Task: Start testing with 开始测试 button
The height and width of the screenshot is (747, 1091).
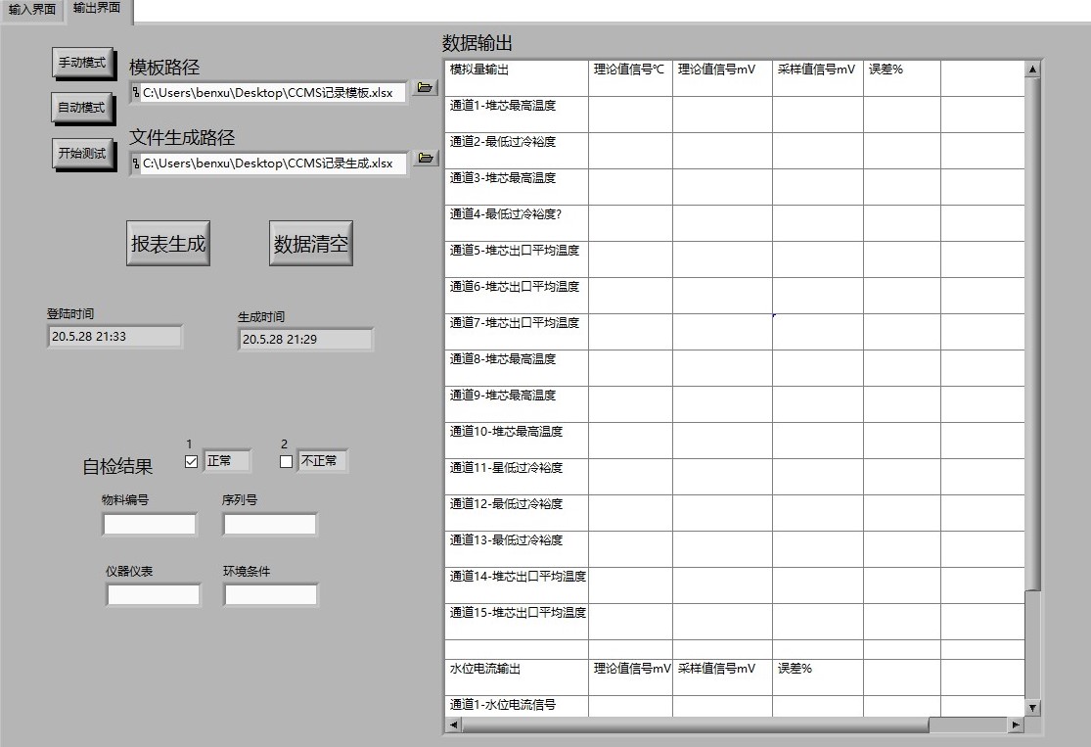Action: pyautogui.click(x=82, y=154)
